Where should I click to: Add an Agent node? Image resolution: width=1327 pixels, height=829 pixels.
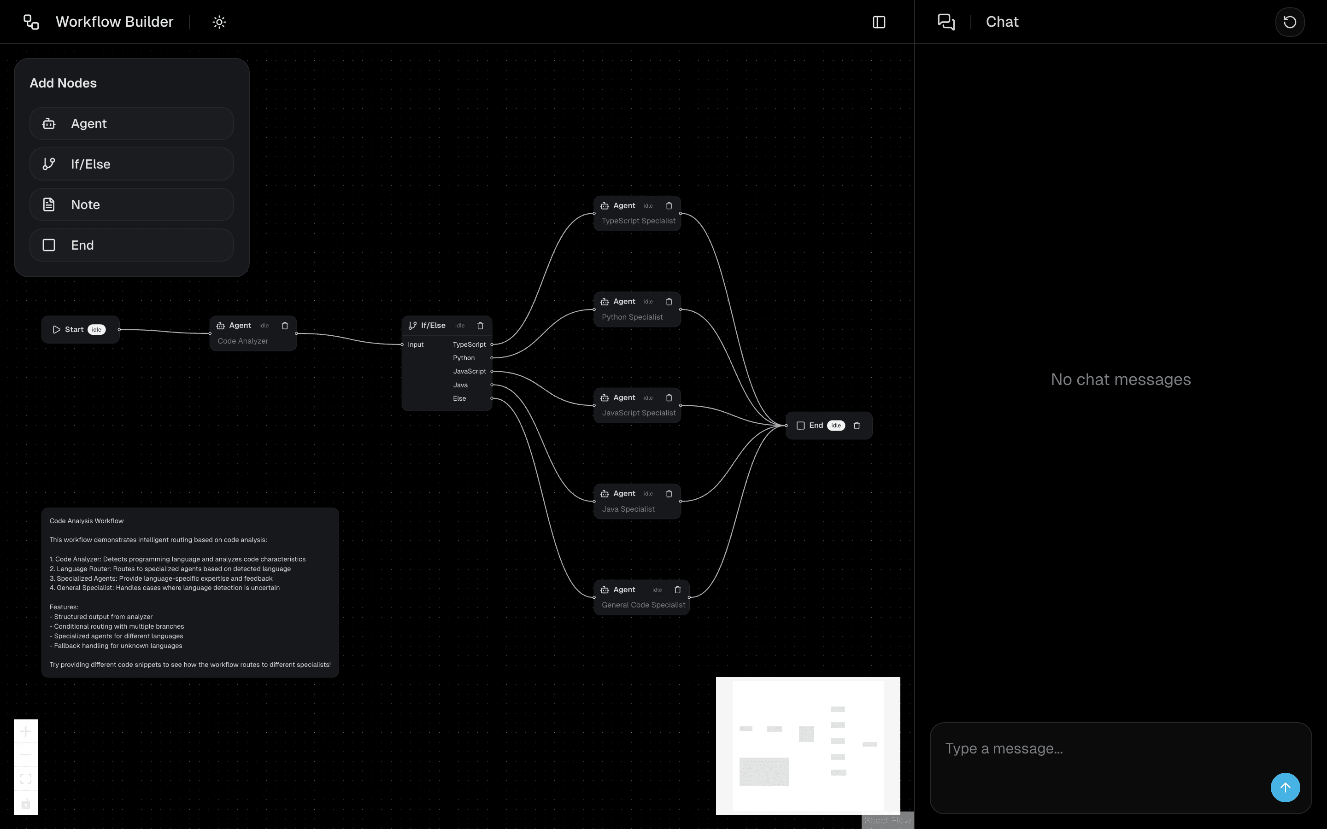pyautogui.click(x=131, y=123)
